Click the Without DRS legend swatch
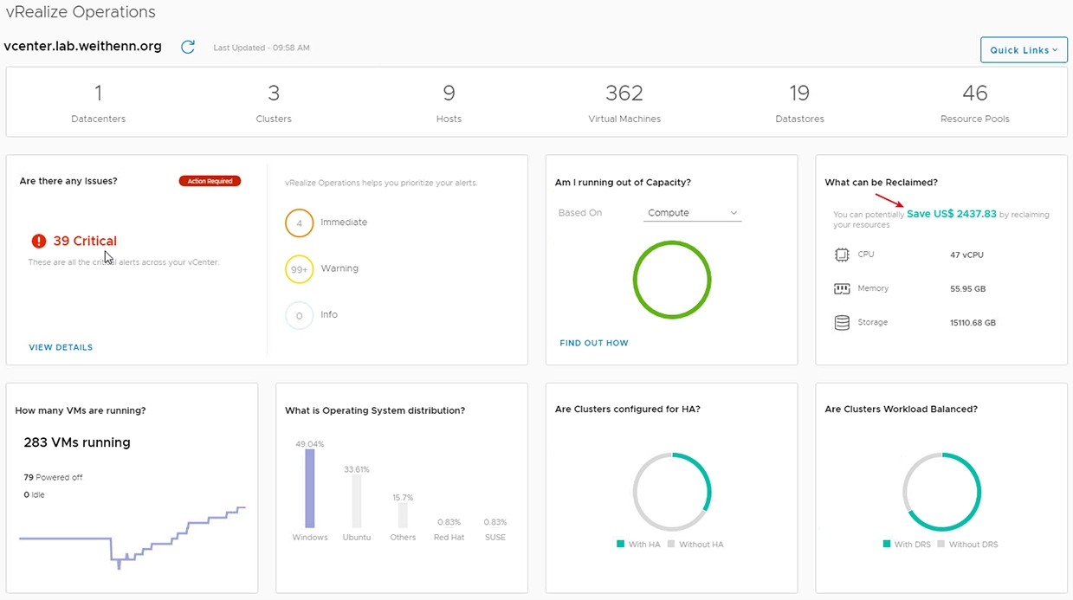 [941, 544]
